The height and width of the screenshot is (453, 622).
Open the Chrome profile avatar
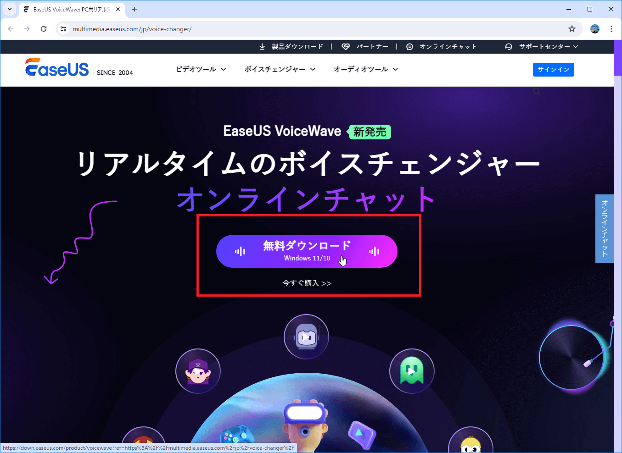pos(595,29)
